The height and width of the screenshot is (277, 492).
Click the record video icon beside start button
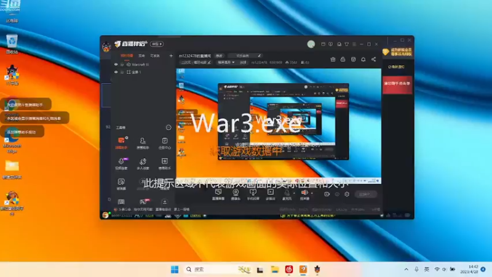click(x=327, y=194)
